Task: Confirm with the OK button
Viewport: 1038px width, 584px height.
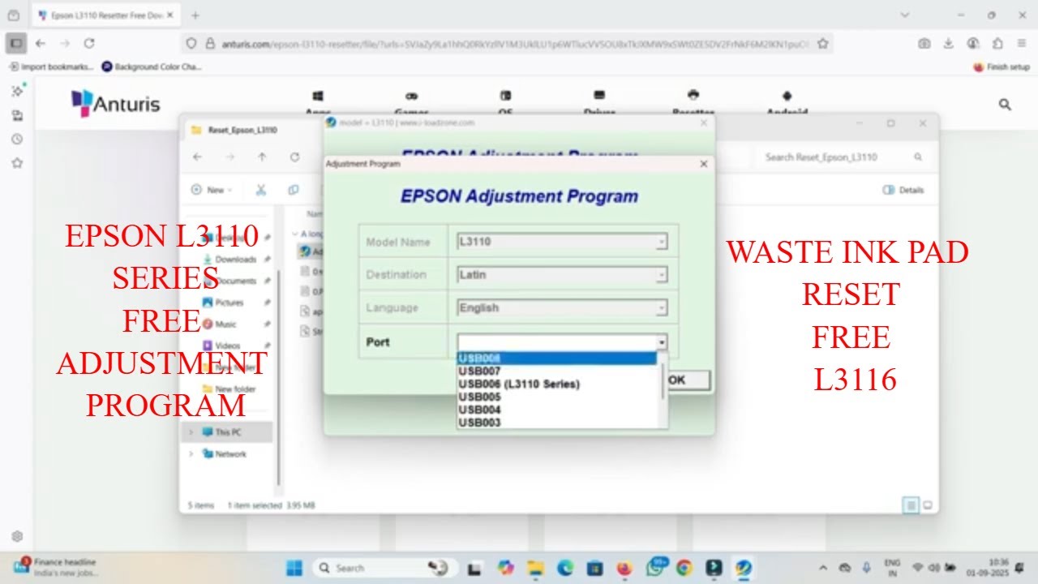Action: [x=687, y=380]
